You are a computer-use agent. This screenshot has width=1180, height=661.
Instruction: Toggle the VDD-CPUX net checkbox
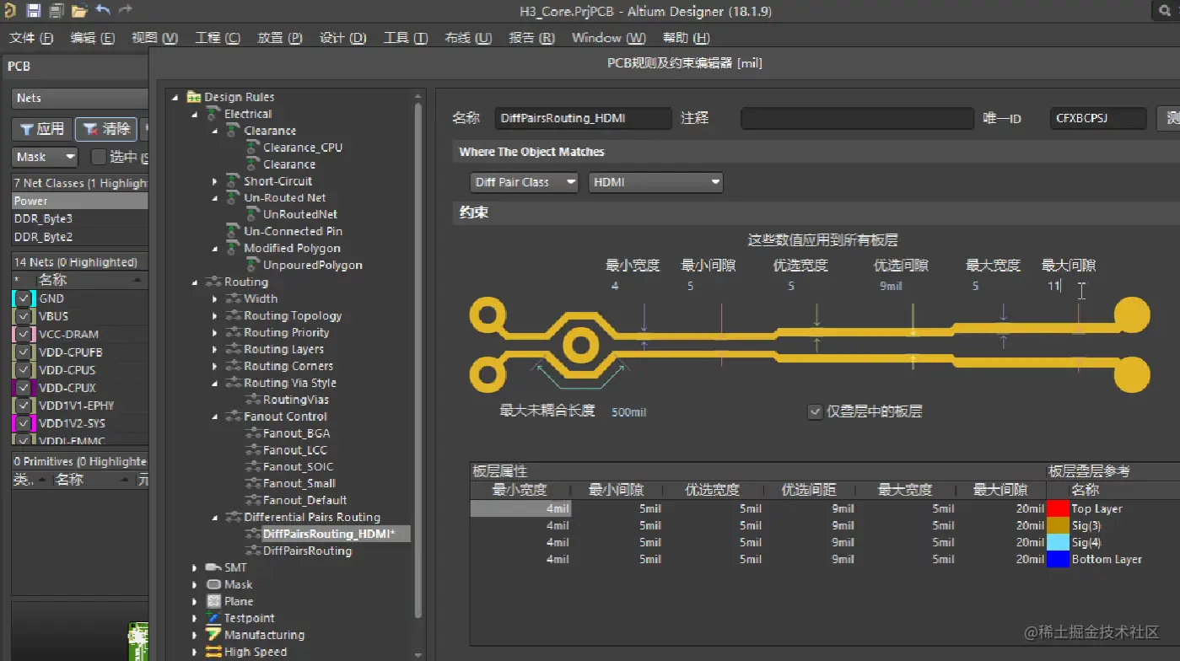(x=24, y=388)
